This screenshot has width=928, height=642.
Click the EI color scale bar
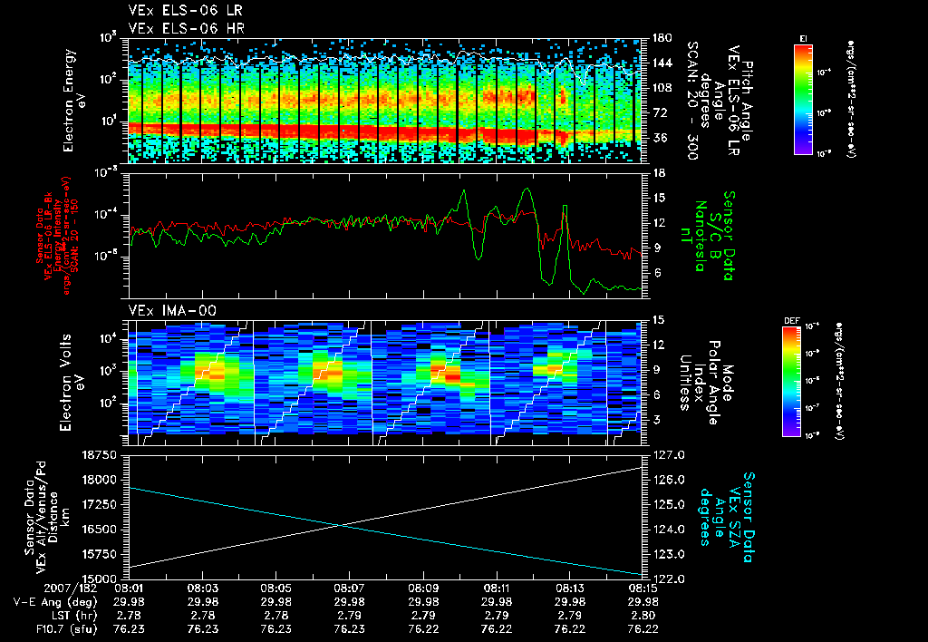coord(803,100)
